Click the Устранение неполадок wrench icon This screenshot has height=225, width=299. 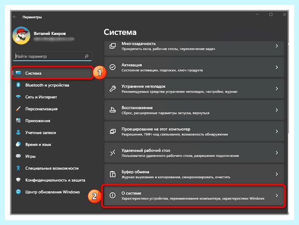pos(112,88)
